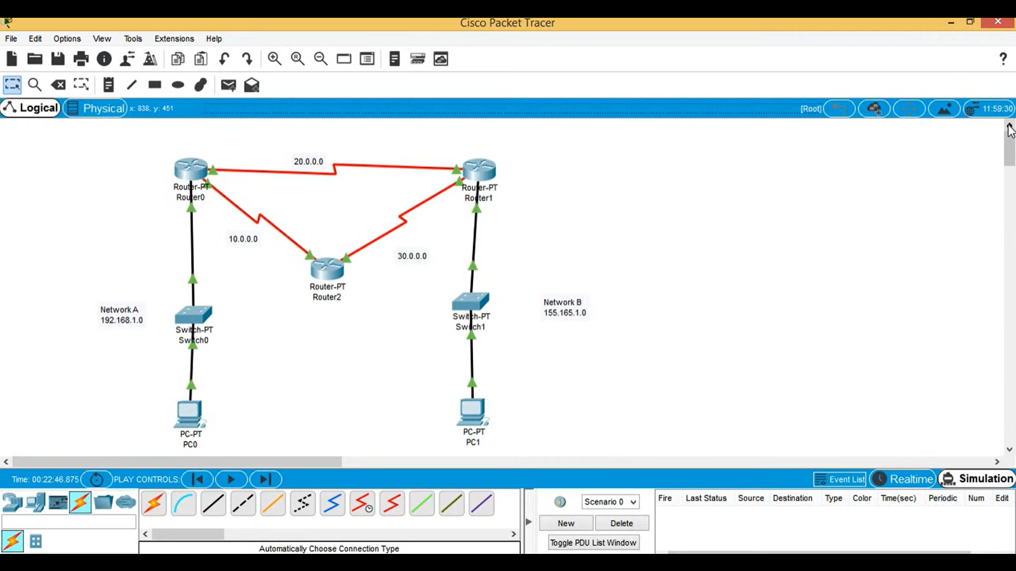
Task: Switch to the Logical workspace tab
Action: (30, 108)
